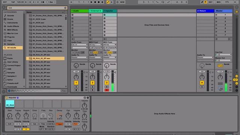Toggle the Post button on Master sends
This screenshot has height=135, width=240.
click(220, 66)
